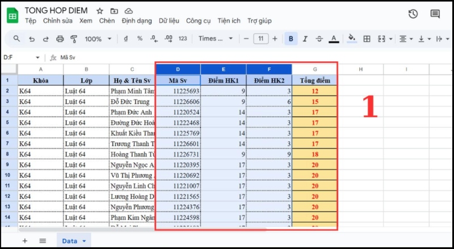
Task: Check the cloud save status icon
Action: click(129, 11)
